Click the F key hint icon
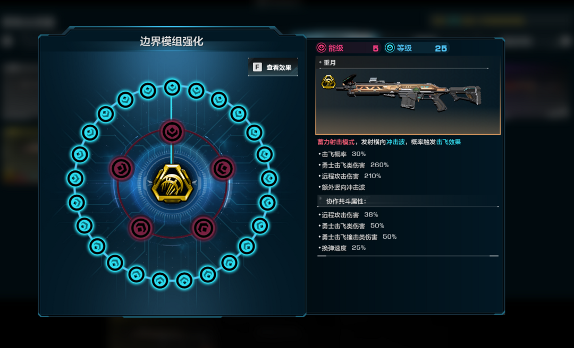Image resolution: width=574 pixels, height=348 pixels. (x=257, y=67)
